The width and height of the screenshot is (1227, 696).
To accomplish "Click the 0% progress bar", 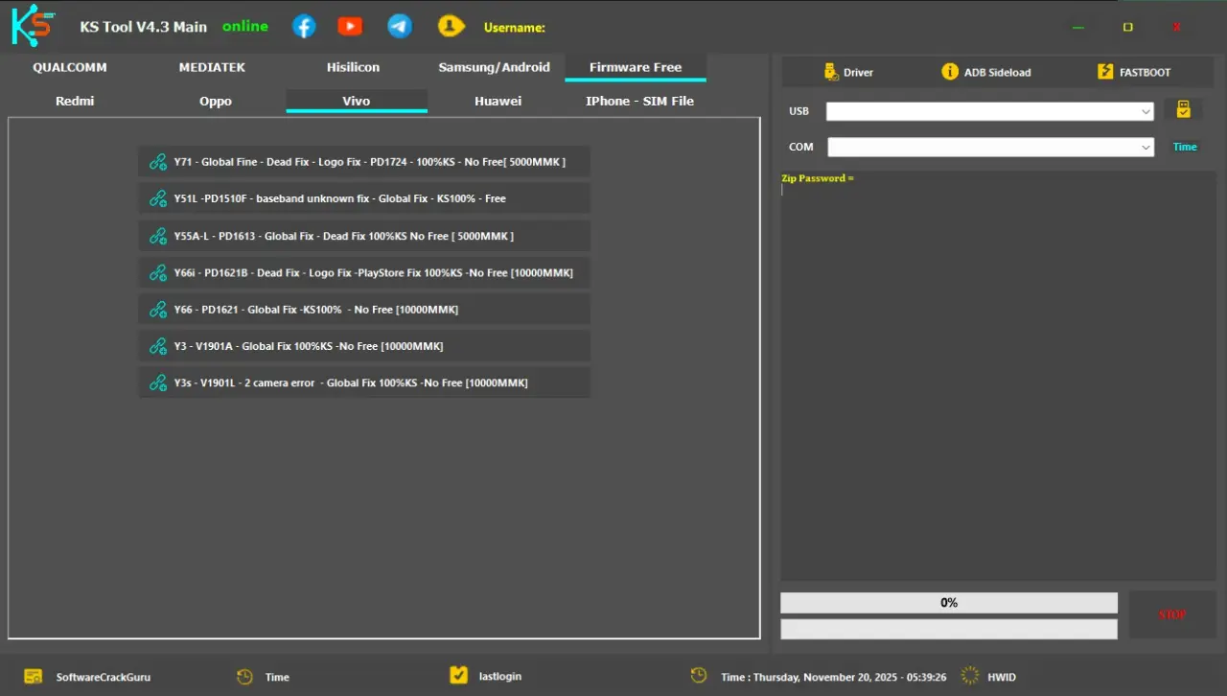I will point(949,603).
